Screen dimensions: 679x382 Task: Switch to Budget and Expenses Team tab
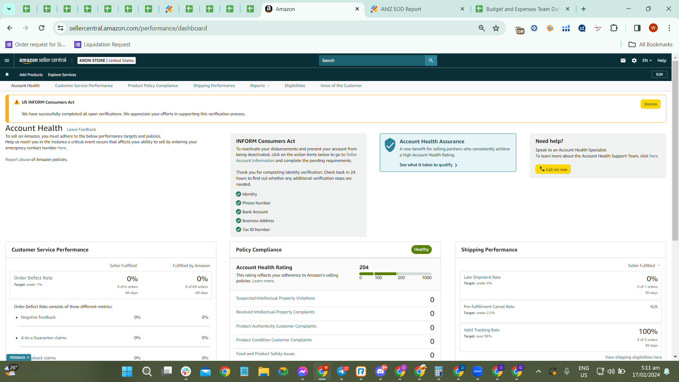[x=522, y=9]
